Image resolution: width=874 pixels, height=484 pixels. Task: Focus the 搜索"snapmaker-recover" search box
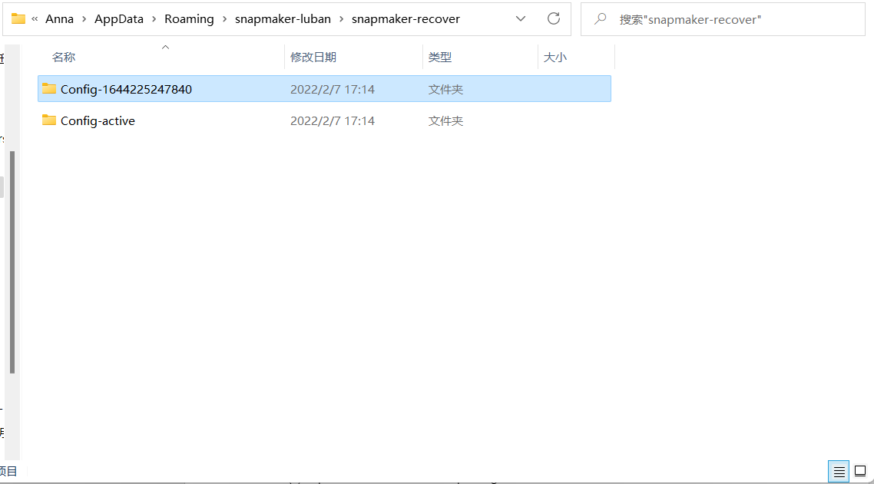tap(723, 19)
